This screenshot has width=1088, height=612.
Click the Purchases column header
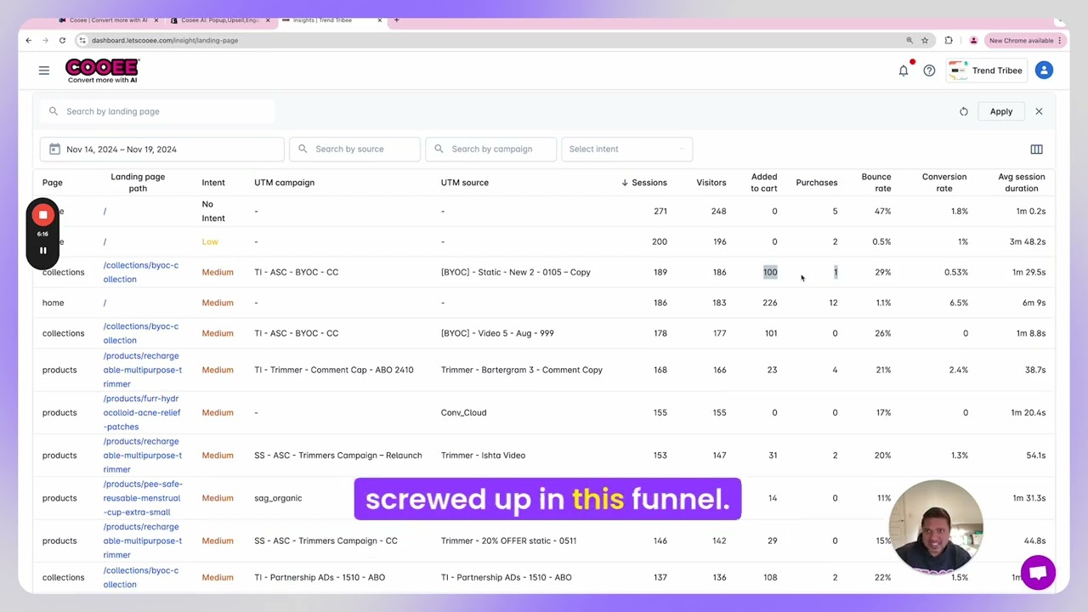[817, 183]
